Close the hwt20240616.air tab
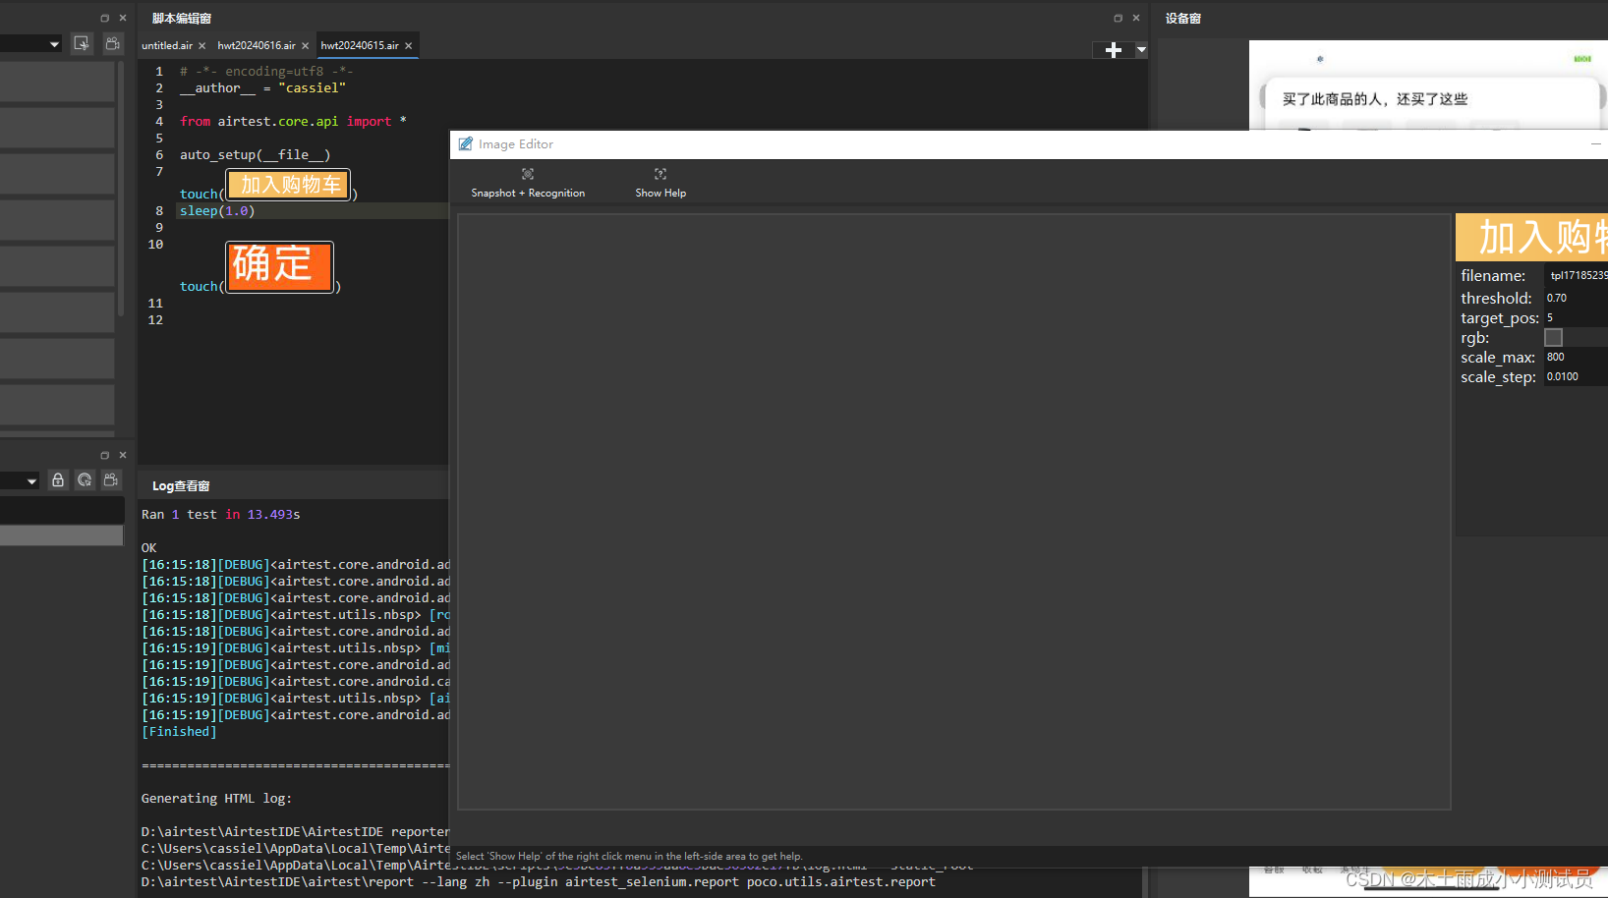 click(306, 46)
